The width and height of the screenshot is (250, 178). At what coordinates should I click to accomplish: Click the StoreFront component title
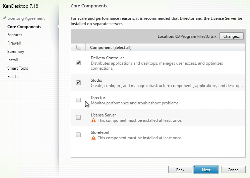tap(100, 132)
